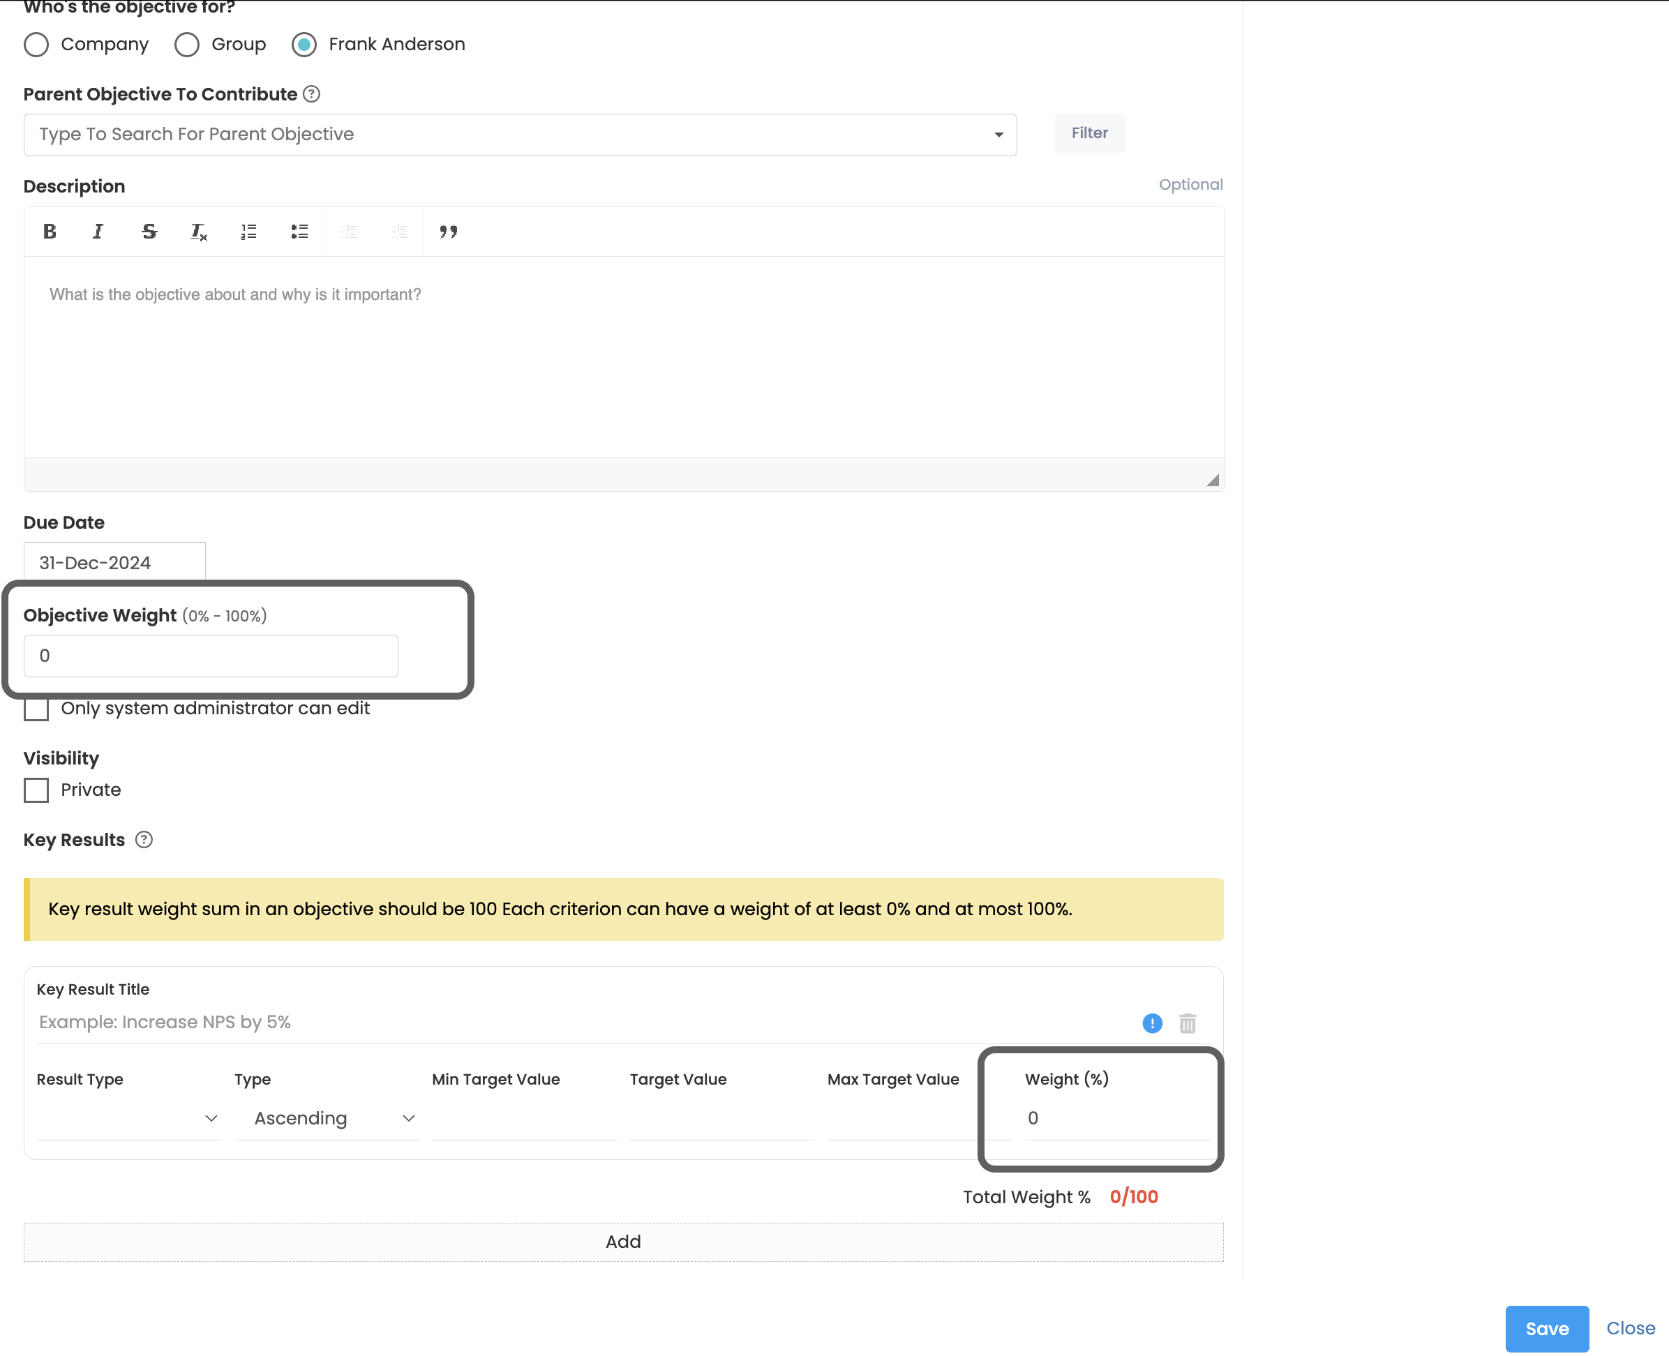The width and height of the screenshot is (1669, 1356).
Task: Toggle bold formatting in description editor
Action: point(50,231)
